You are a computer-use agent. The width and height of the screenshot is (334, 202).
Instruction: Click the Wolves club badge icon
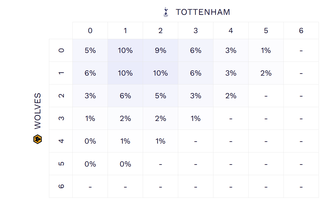pos(38,139)
